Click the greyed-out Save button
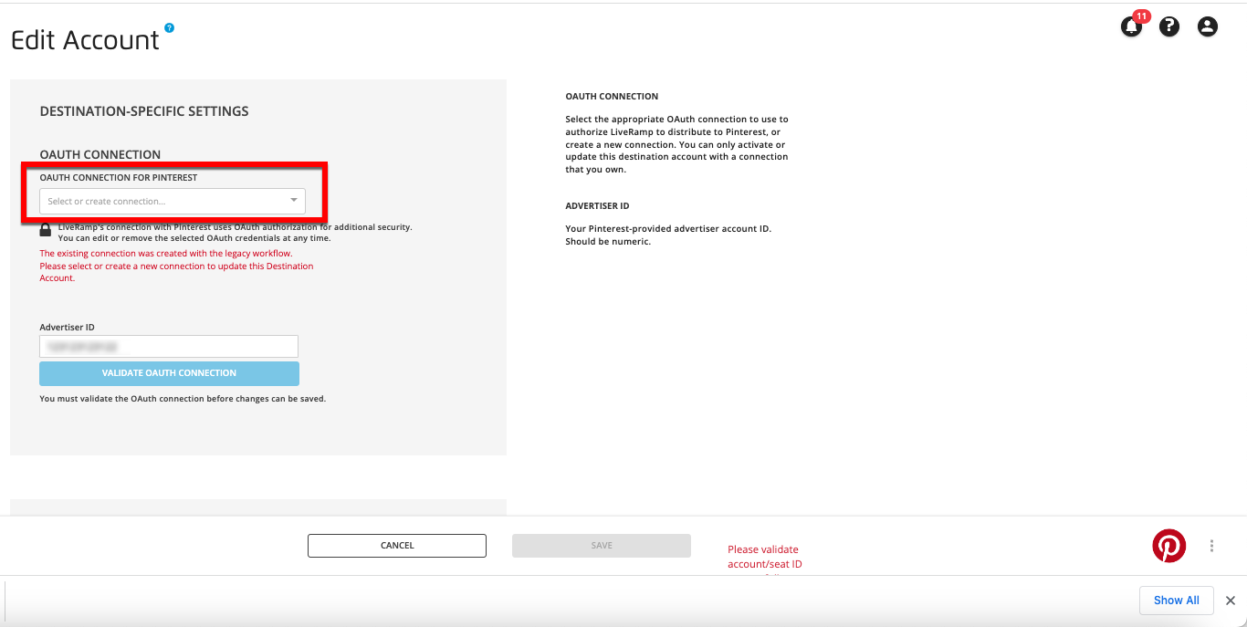 tap(602, 546)
